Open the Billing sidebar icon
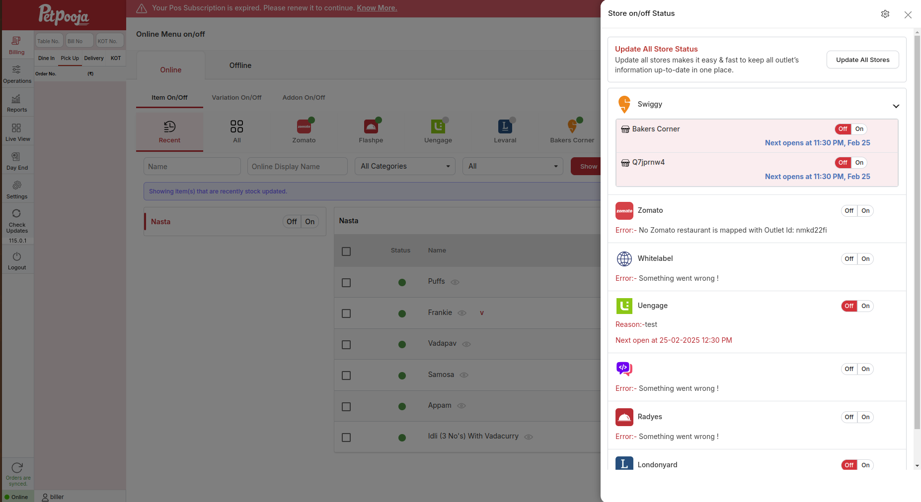The width and height of the screenshot is (921, 502). [x=16, y=45]
